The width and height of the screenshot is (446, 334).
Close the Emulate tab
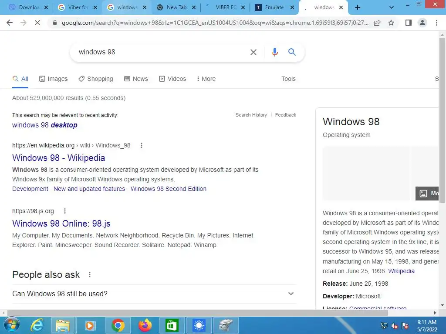[292, 7]
